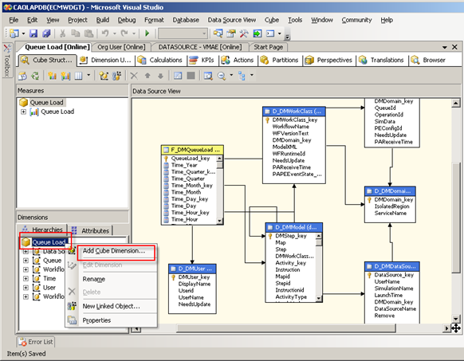This screenshot has height=361, width=464.
Task: Click the Queue Load cube icon in Measures
Action: point(23,102)
